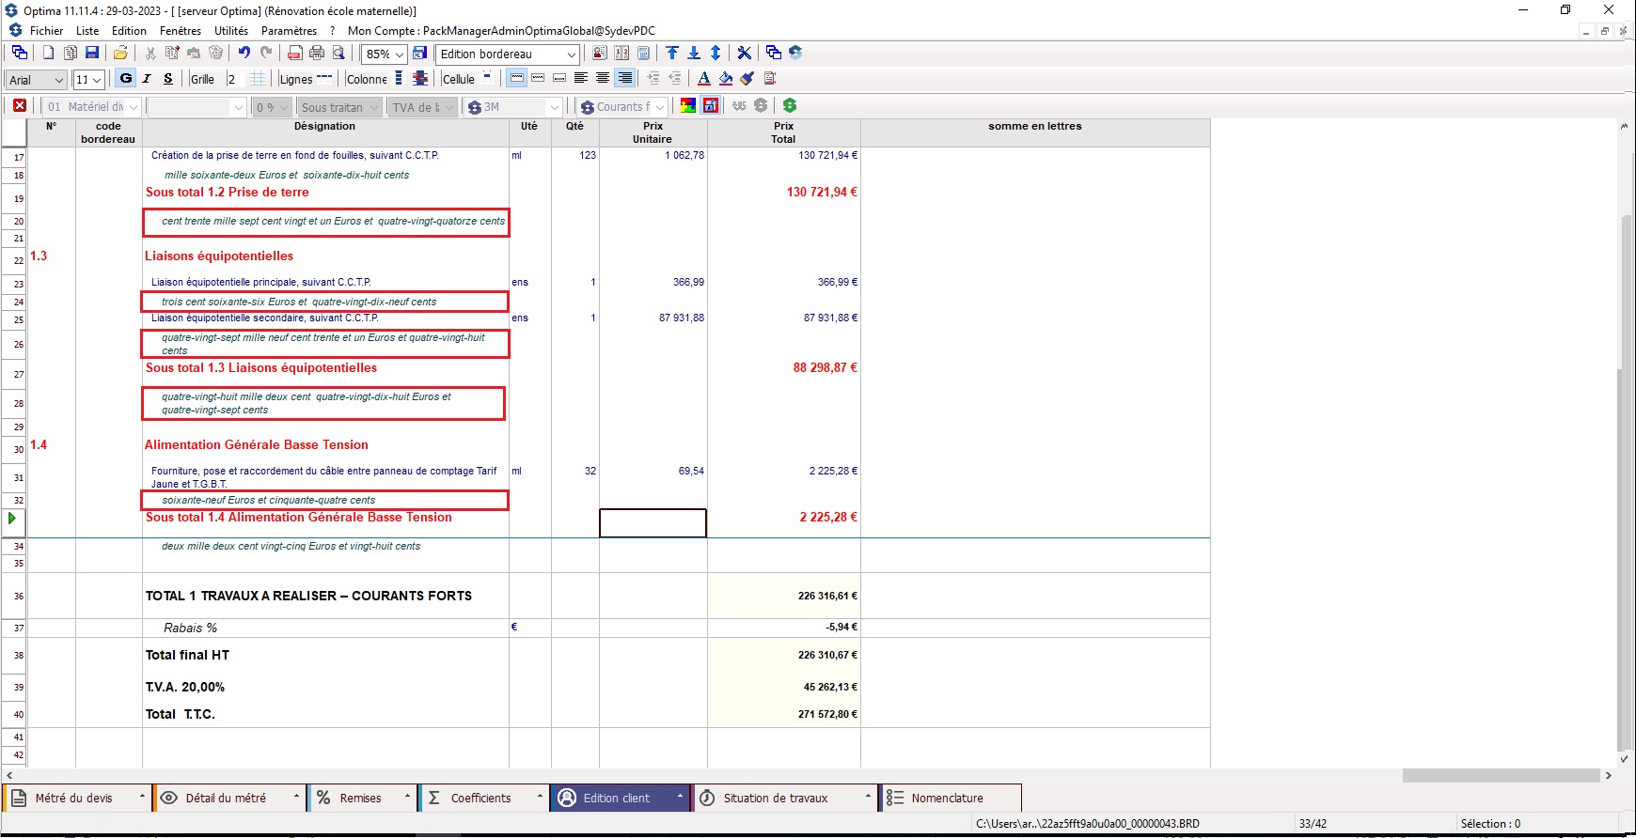Align text to the left
1636x838 pixels.
coord(581,78)
